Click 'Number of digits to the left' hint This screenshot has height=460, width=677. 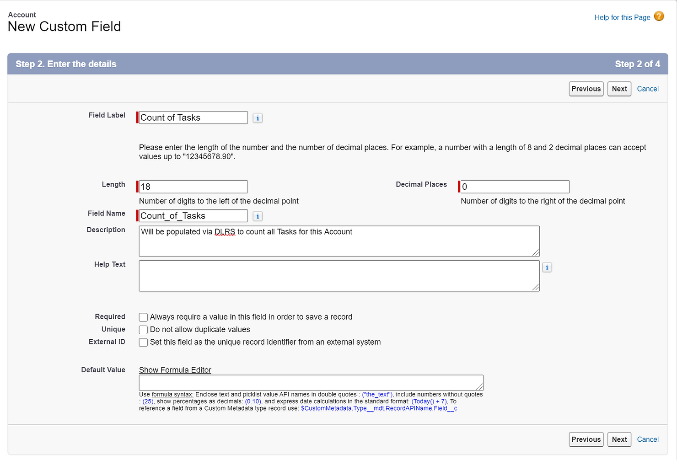click(x=219, y=201)
